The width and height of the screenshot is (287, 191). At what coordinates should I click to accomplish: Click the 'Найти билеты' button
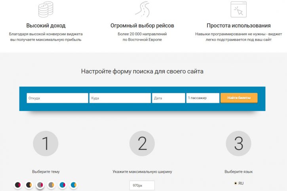click(x=239, y=98)
